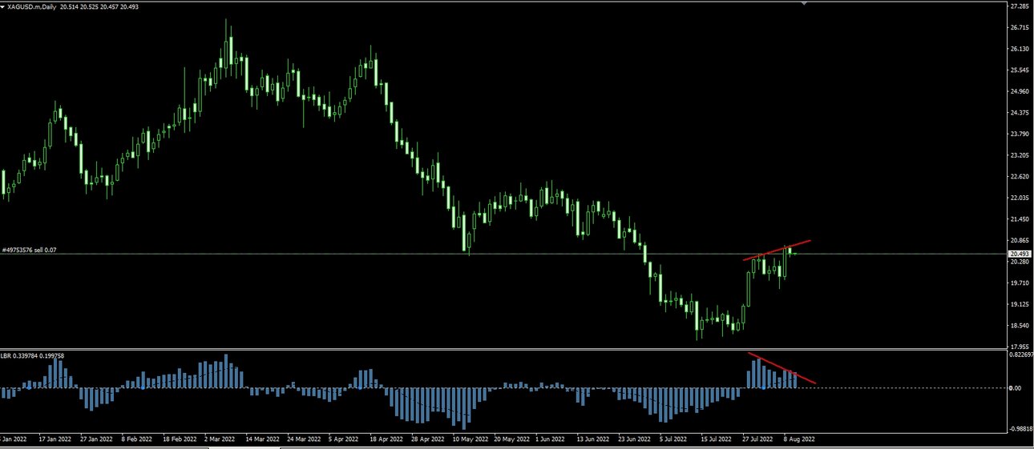
Task: Click the 18 Feb 2022 date label
Action: [179, 439]
